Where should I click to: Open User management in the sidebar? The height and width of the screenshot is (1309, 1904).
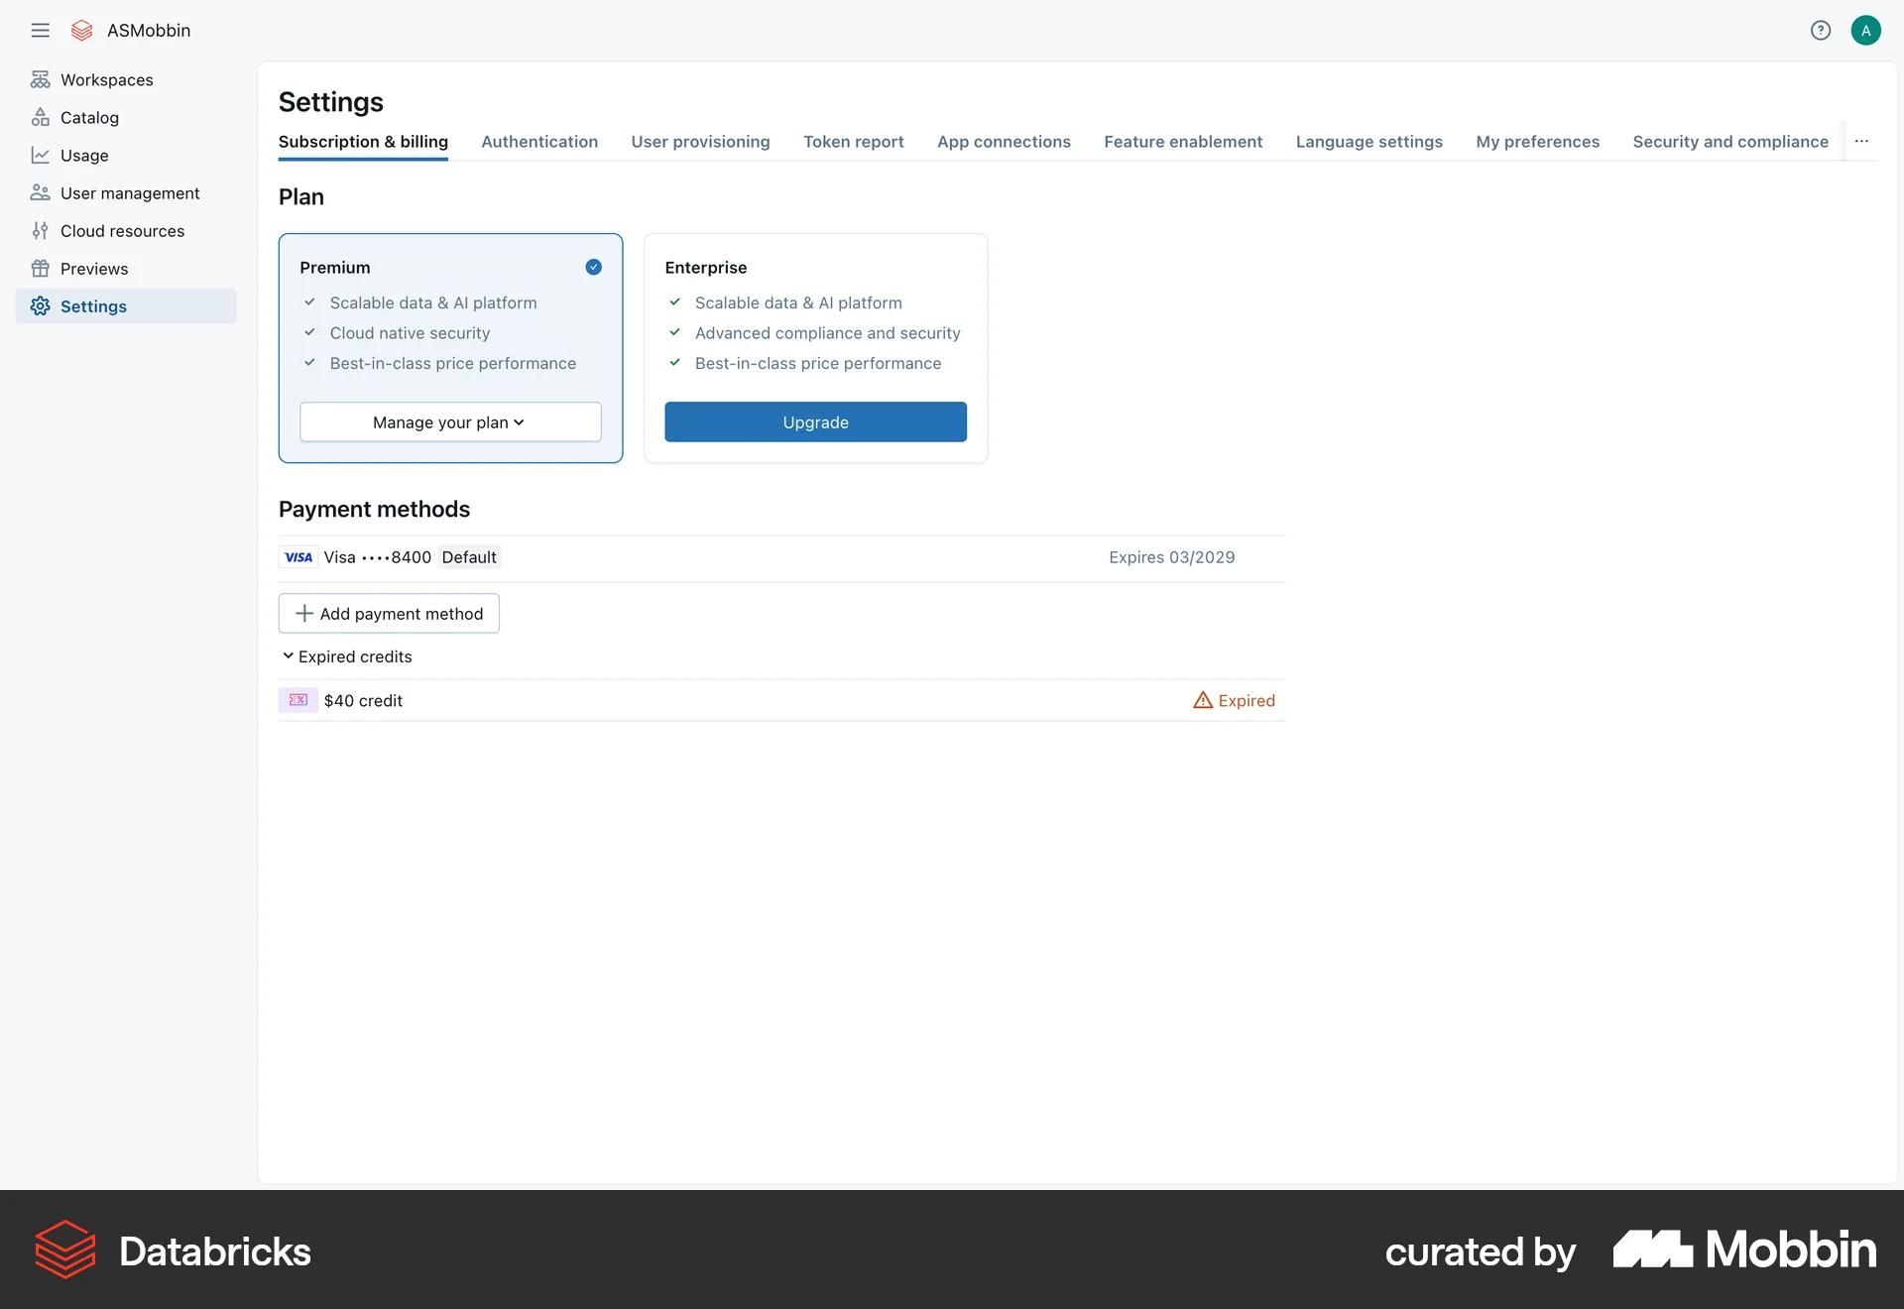click(x=129, y=192)
